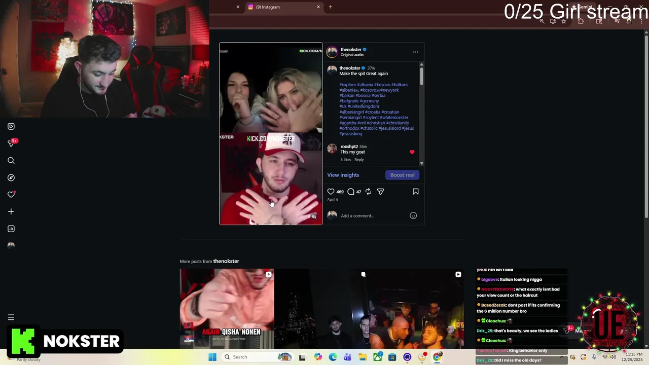Viewport: 649px width, 365px height.
Task: Open Messages with the 9+ badge
Action: 11,143
